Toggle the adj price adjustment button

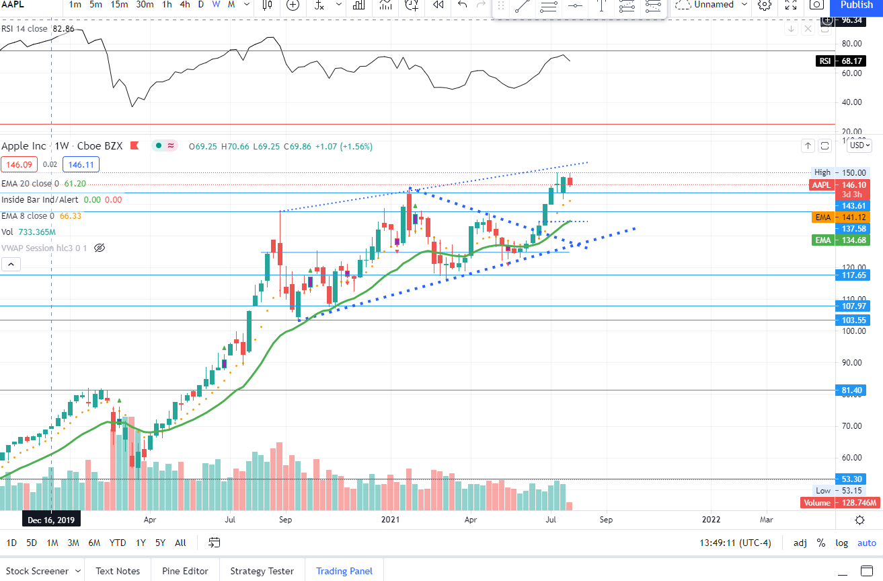[800, 543]
